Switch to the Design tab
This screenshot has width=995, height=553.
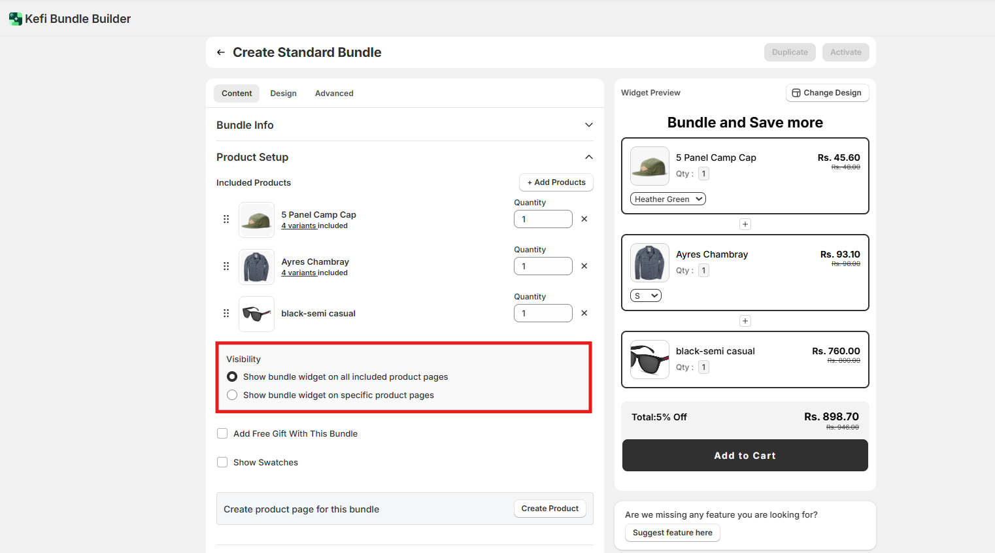tap(283, 93)
